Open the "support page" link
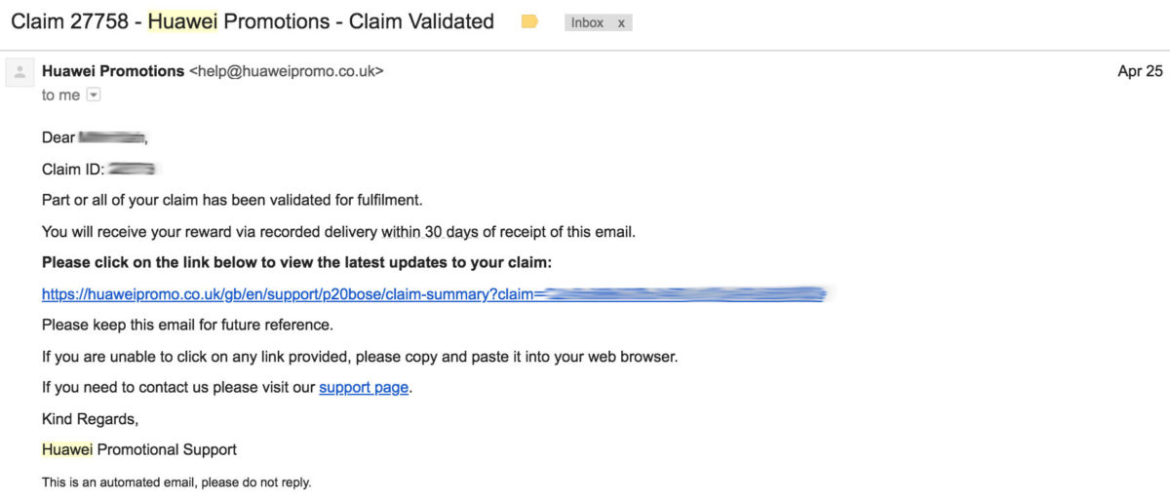Viewport: 1170px width, 500px height. coord(364,387)
